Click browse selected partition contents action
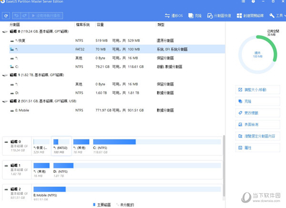 click(257, 136)
